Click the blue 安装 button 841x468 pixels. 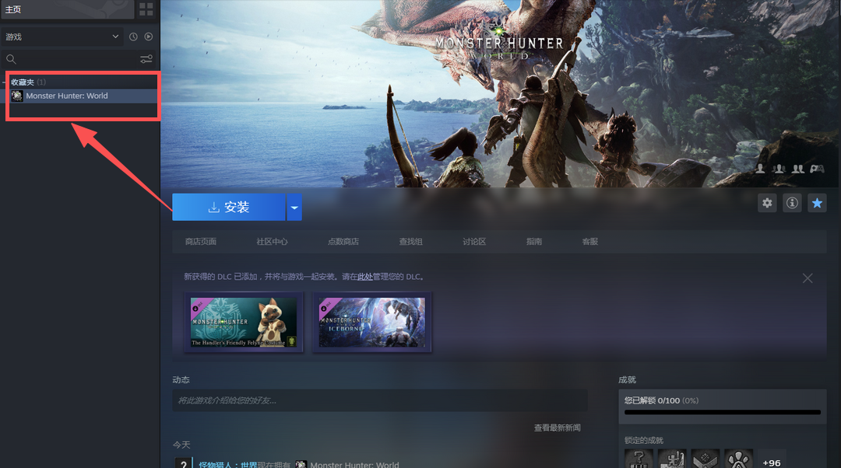[x=229, y=208]
